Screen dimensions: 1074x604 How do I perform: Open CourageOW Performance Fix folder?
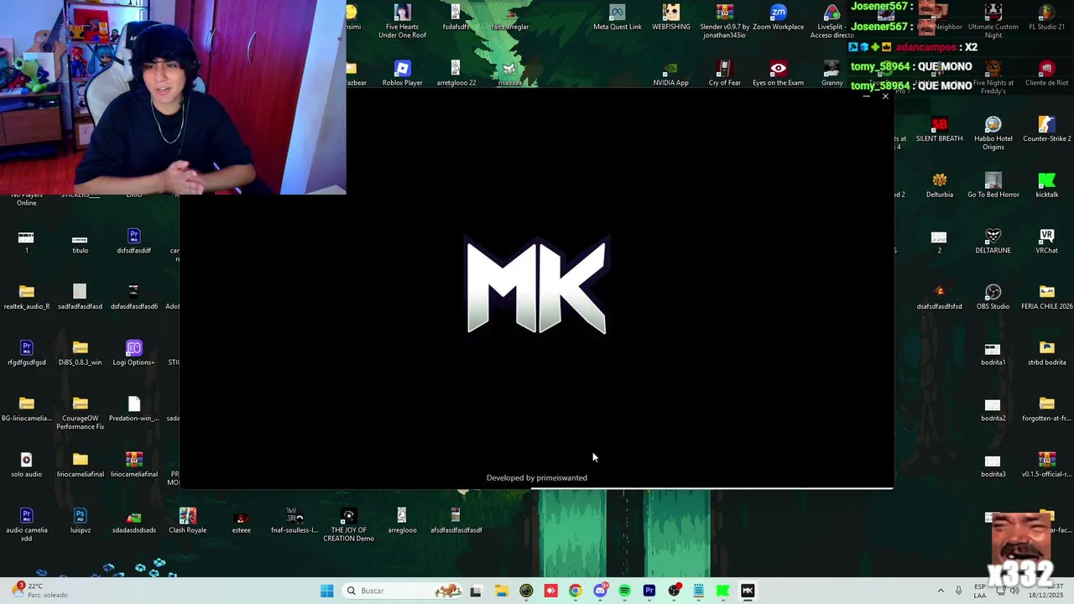[x=80, y=413]
